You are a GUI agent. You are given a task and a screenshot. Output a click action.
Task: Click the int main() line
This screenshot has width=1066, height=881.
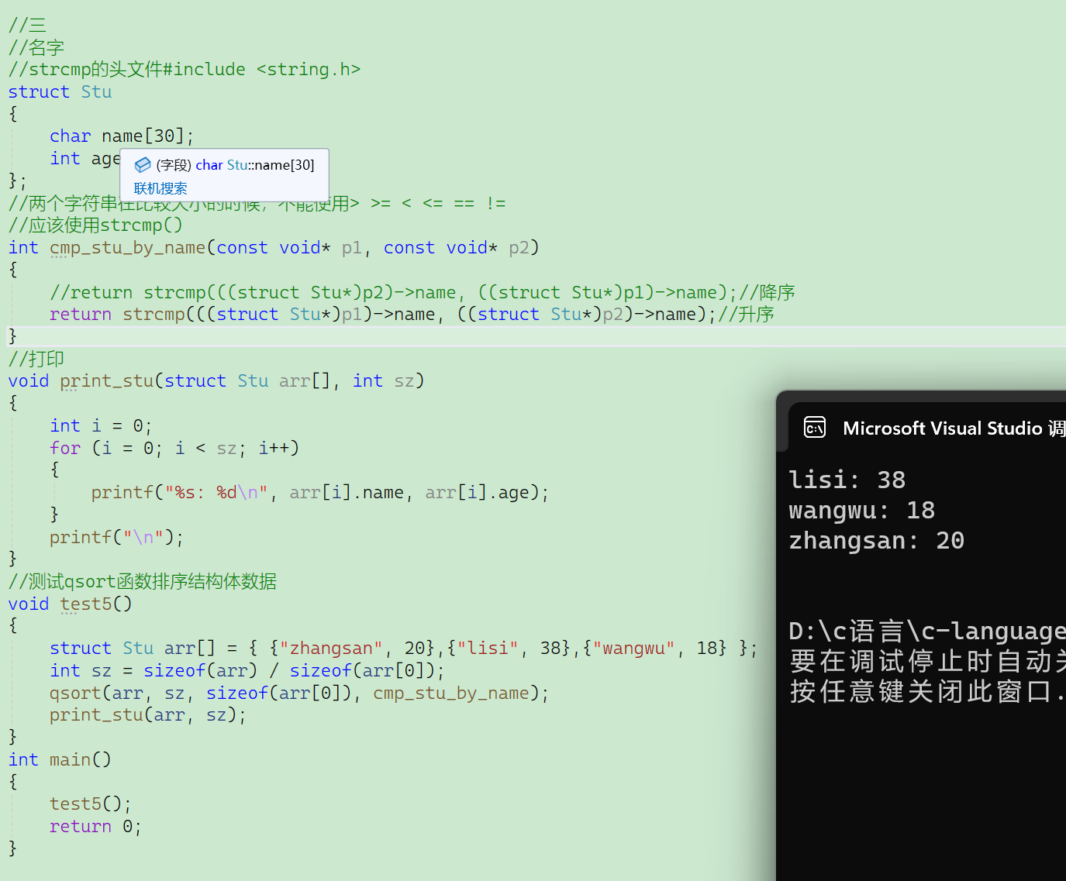(60, 760)
